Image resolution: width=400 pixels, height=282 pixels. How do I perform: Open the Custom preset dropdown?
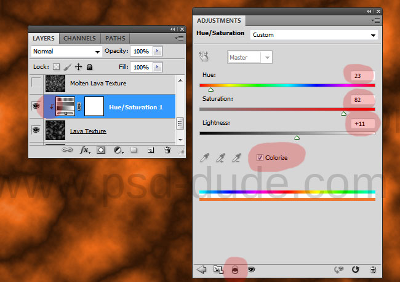pos(314,35)
